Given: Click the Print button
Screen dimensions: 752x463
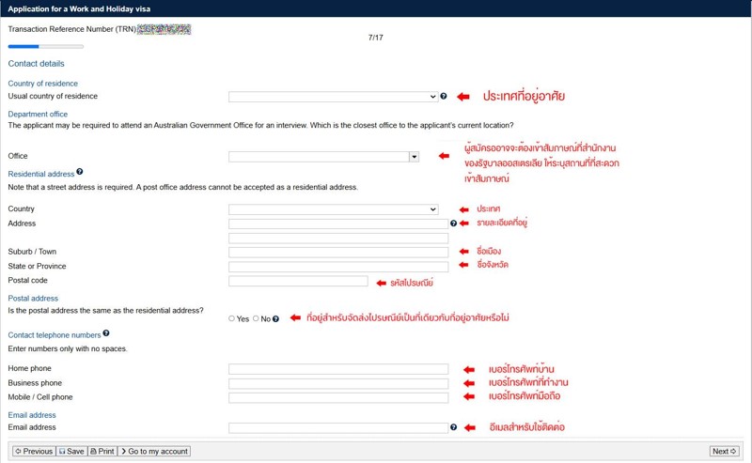Looking at the screenshot, I should pos(102,451).
